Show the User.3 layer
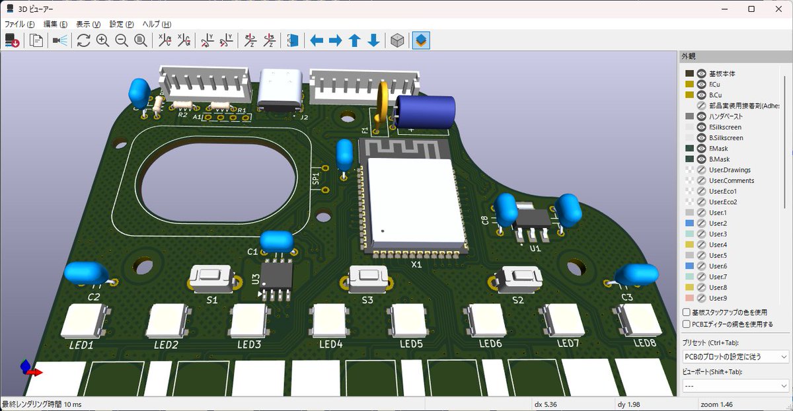The image size is (793, 411). point(702,234)
